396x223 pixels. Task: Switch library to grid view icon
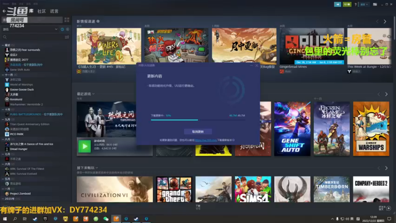(x=67, y=20)
